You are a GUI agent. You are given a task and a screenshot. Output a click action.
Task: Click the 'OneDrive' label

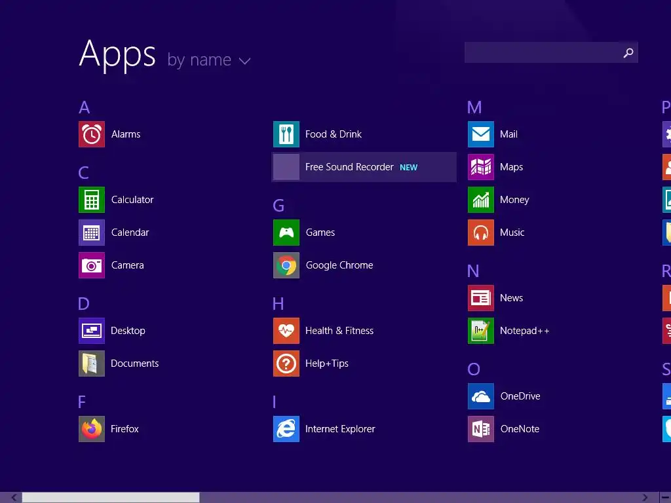click(x=520, y=396)
